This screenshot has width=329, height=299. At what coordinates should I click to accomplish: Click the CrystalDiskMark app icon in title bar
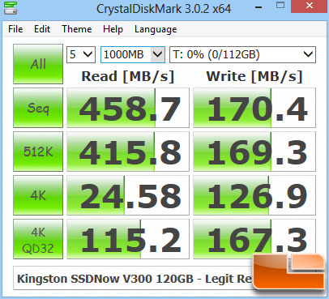click(11, 8)
